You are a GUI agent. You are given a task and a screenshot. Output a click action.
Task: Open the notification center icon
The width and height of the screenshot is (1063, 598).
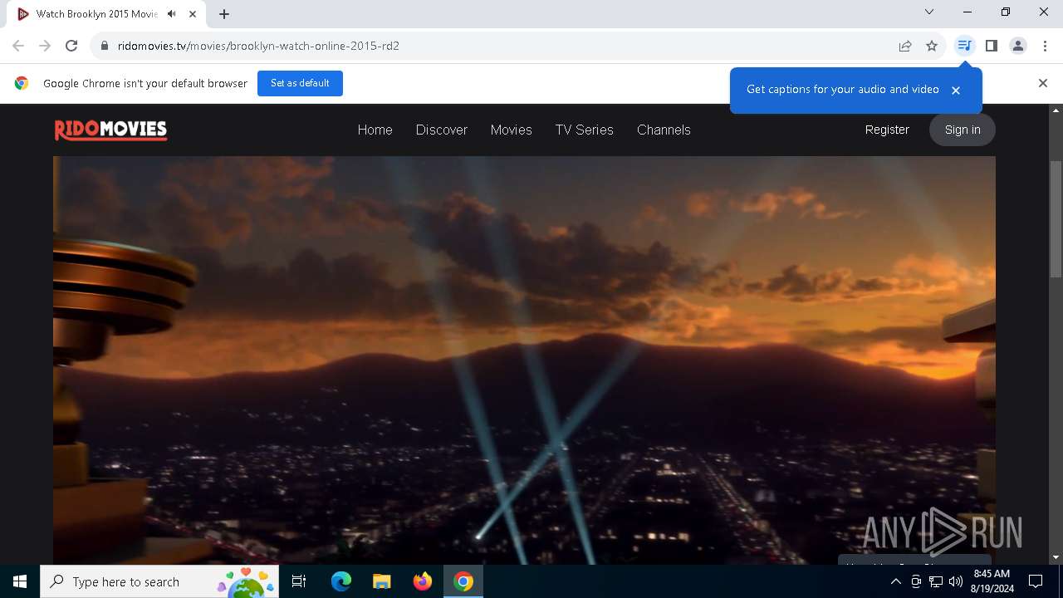(x=1036, y=581)
